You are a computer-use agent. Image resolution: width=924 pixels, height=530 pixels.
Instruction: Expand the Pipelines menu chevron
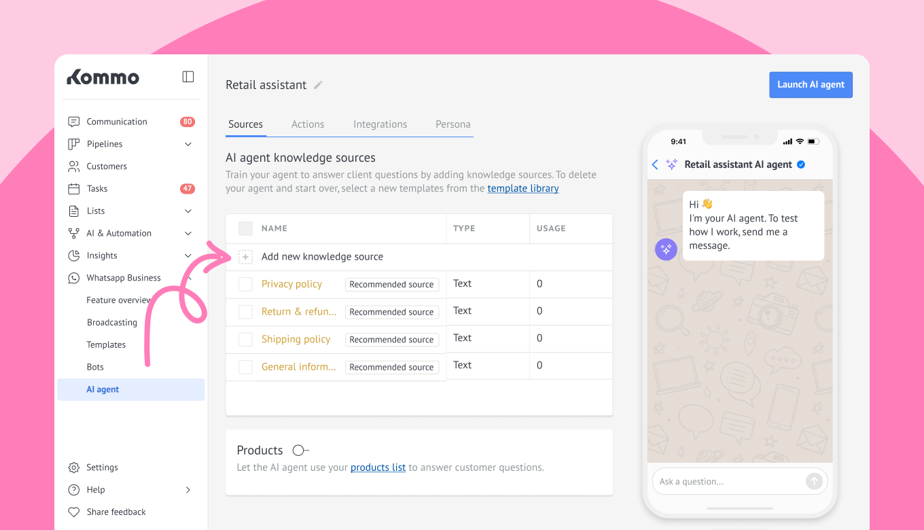tap(188, 144)
